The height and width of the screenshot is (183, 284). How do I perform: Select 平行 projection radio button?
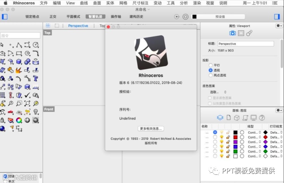(211, 65)
